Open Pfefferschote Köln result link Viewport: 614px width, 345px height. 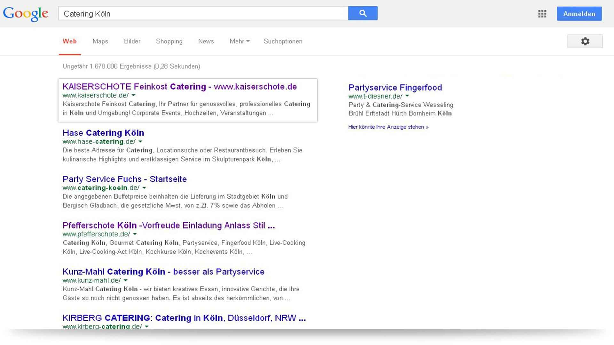pyautogui.click(x=169, y=226)
